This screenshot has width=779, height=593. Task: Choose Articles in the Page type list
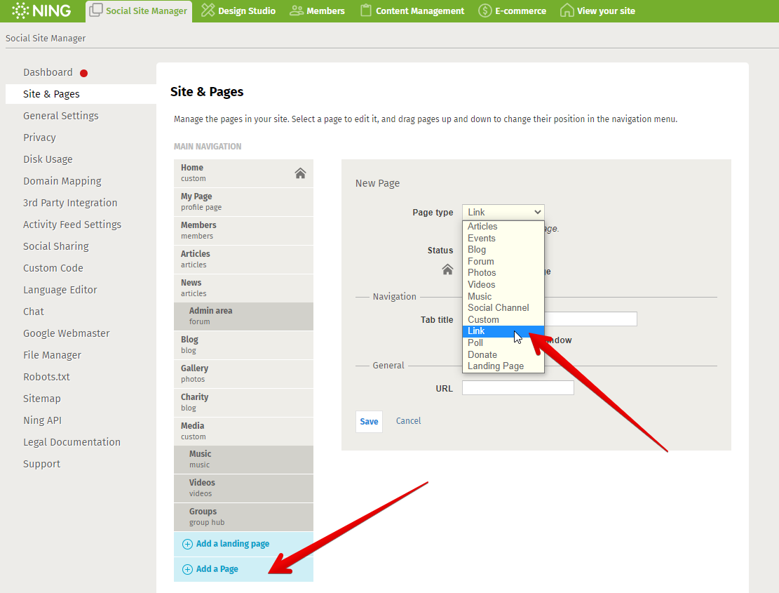click(503, 226)
